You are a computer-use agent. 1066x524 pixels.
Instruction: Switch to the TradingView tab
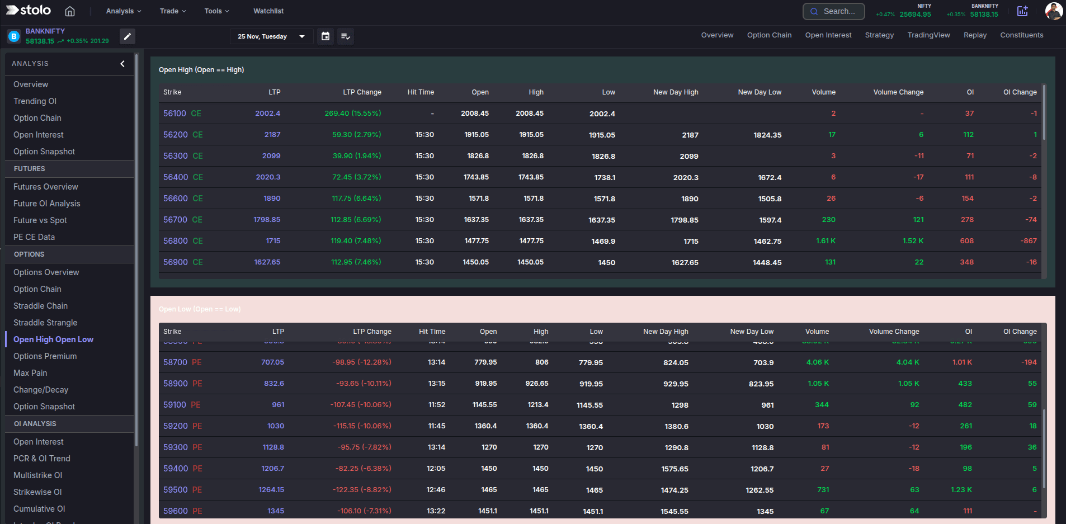[x=928, y=35]
